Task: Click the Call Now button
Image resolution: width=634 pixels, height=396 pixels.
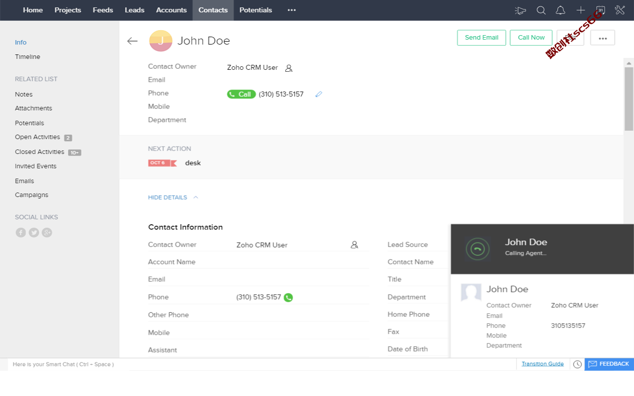Action: (531, 38)
